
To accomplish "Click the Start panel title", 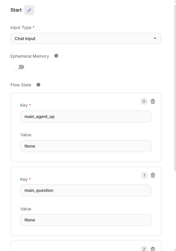I will point(16,10).
